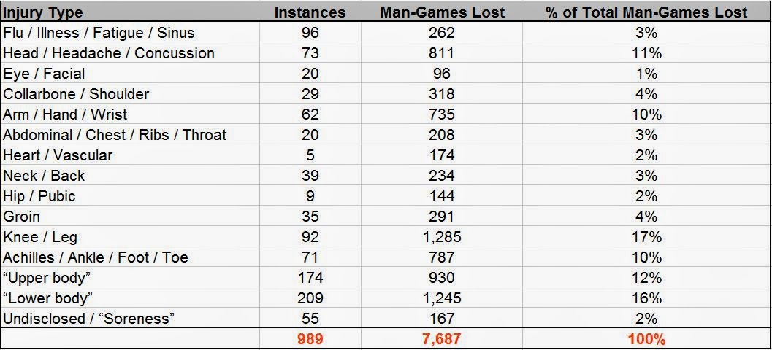Click the Neck / Back cell
772x350 pixels.
(x=44, y=176)
